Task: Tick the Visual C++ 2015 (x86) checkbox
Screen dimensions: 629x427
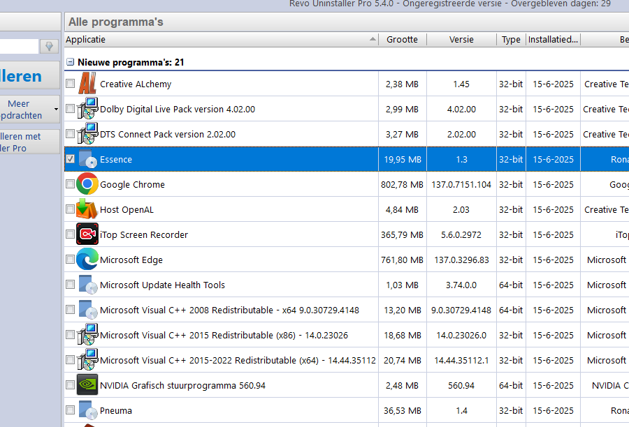Action: 70,335
